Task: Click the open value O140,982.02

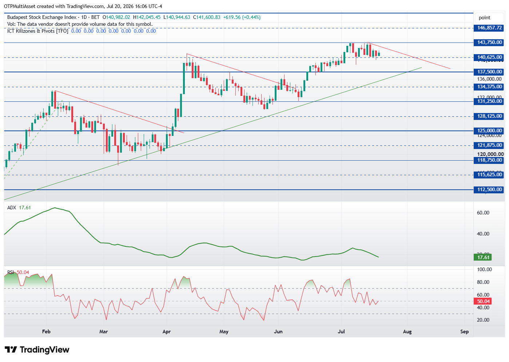Action: point(116,17)
